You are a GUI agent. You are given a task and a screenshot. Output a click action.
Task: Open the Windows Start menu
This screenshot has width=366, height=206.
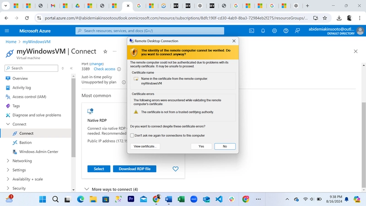(x=43, y=199)
